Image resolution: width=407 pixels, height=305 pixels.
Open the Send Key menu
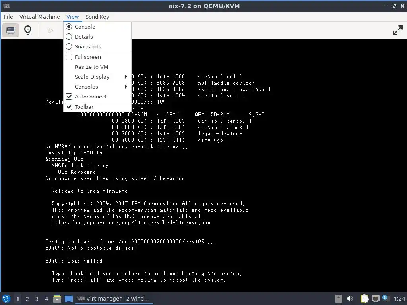point(97,17)
